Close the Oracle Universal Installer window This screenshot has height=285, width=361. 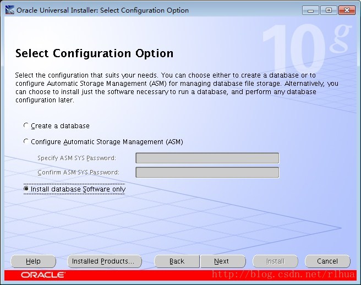pyautogui.click(x=347, y=10)
